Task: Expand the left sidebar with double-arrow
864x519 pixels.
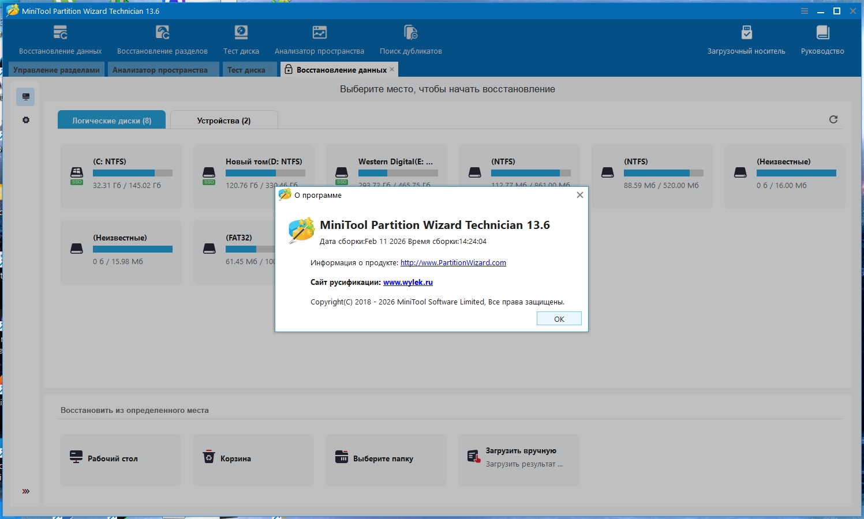Action: (x=26, y=491)
